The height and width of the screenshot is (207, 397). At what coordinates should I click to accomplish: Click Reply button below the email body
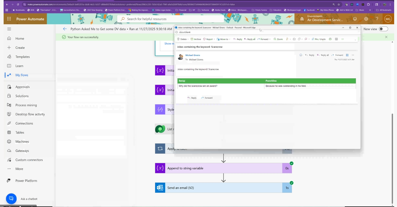pyautogui.click(x=192, y=98)
